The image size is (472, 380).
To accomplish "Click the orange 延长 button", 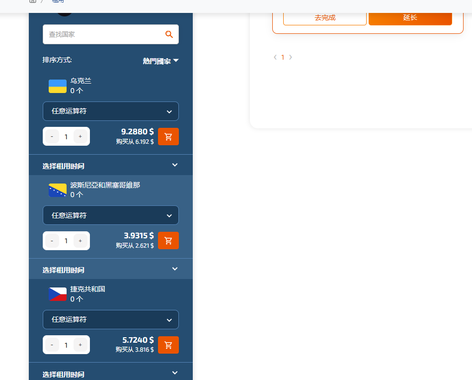I will [x=410, y=17].
